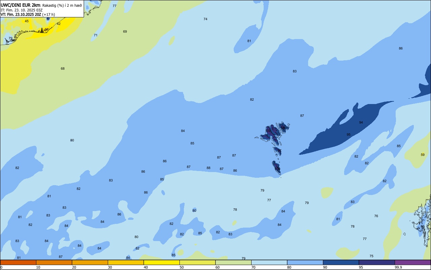Click the 45 value in yellow area
Screen dimensions: 431x270
(27, 21)
